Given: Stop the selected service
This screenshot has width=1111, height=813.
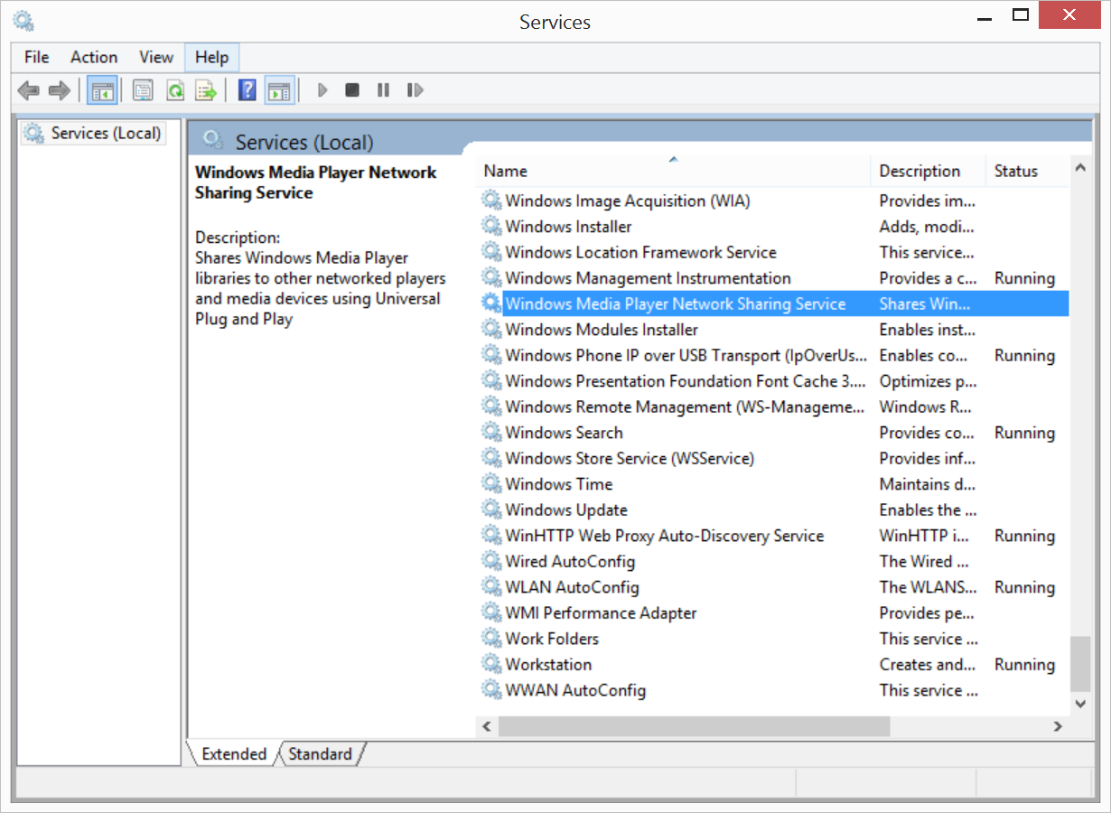Looking at the screenshot, I should [x=351, y=89].
